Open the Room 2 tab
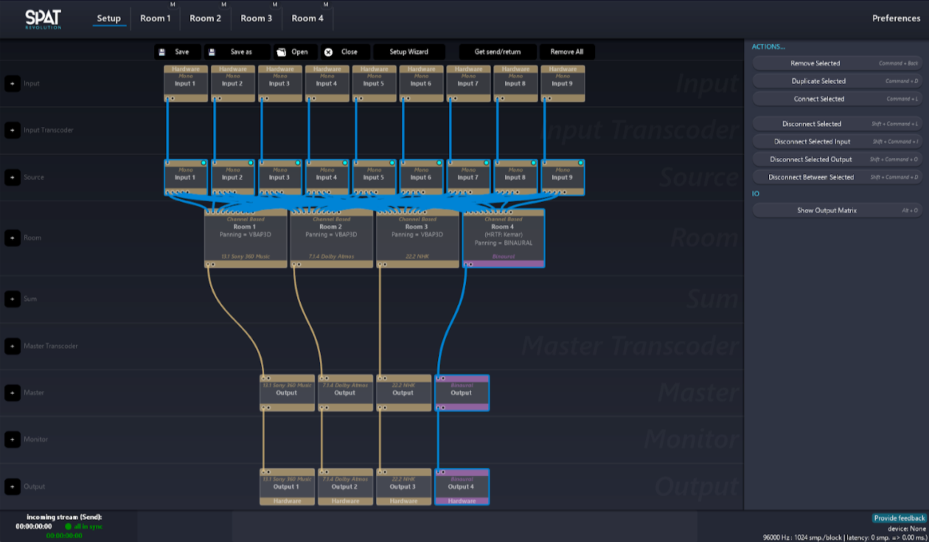Screen dimensions: 929x542 point(206,18)
